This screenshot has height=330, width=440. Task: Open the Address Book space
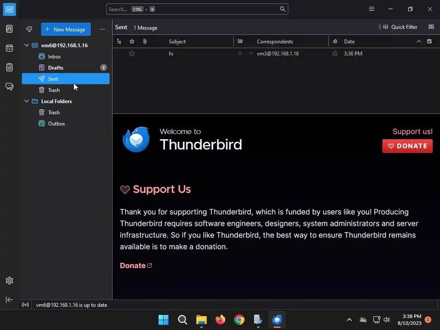coord(9,29)
